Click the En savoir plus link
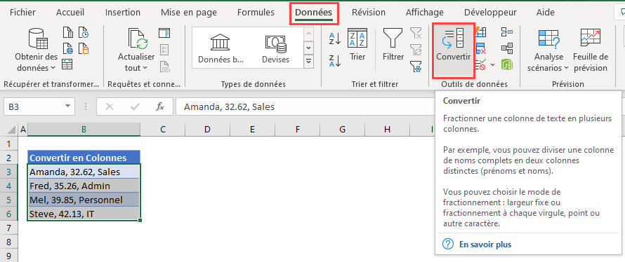The height and width of the screenshot is (262, 625). pyautogui.click(x=485, y=244)
